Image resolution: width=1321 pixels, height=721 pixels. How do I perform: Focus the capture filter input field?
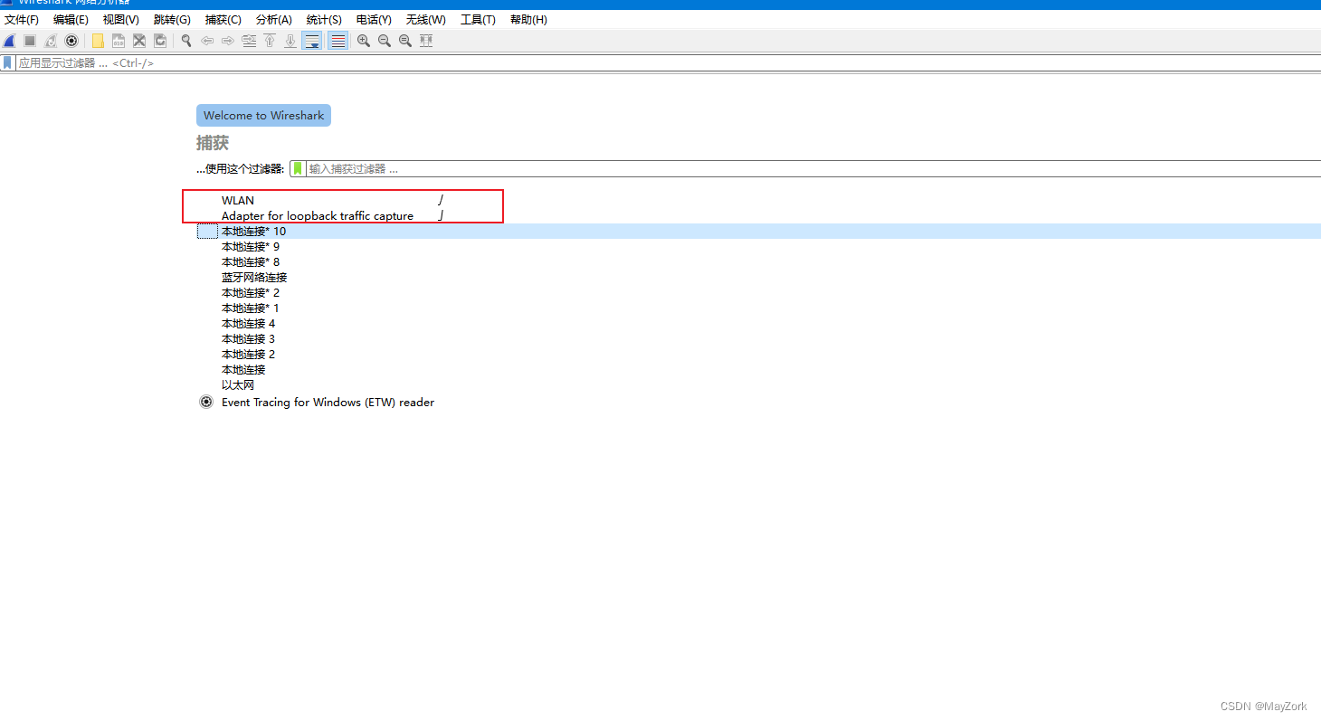click(813, 168)
